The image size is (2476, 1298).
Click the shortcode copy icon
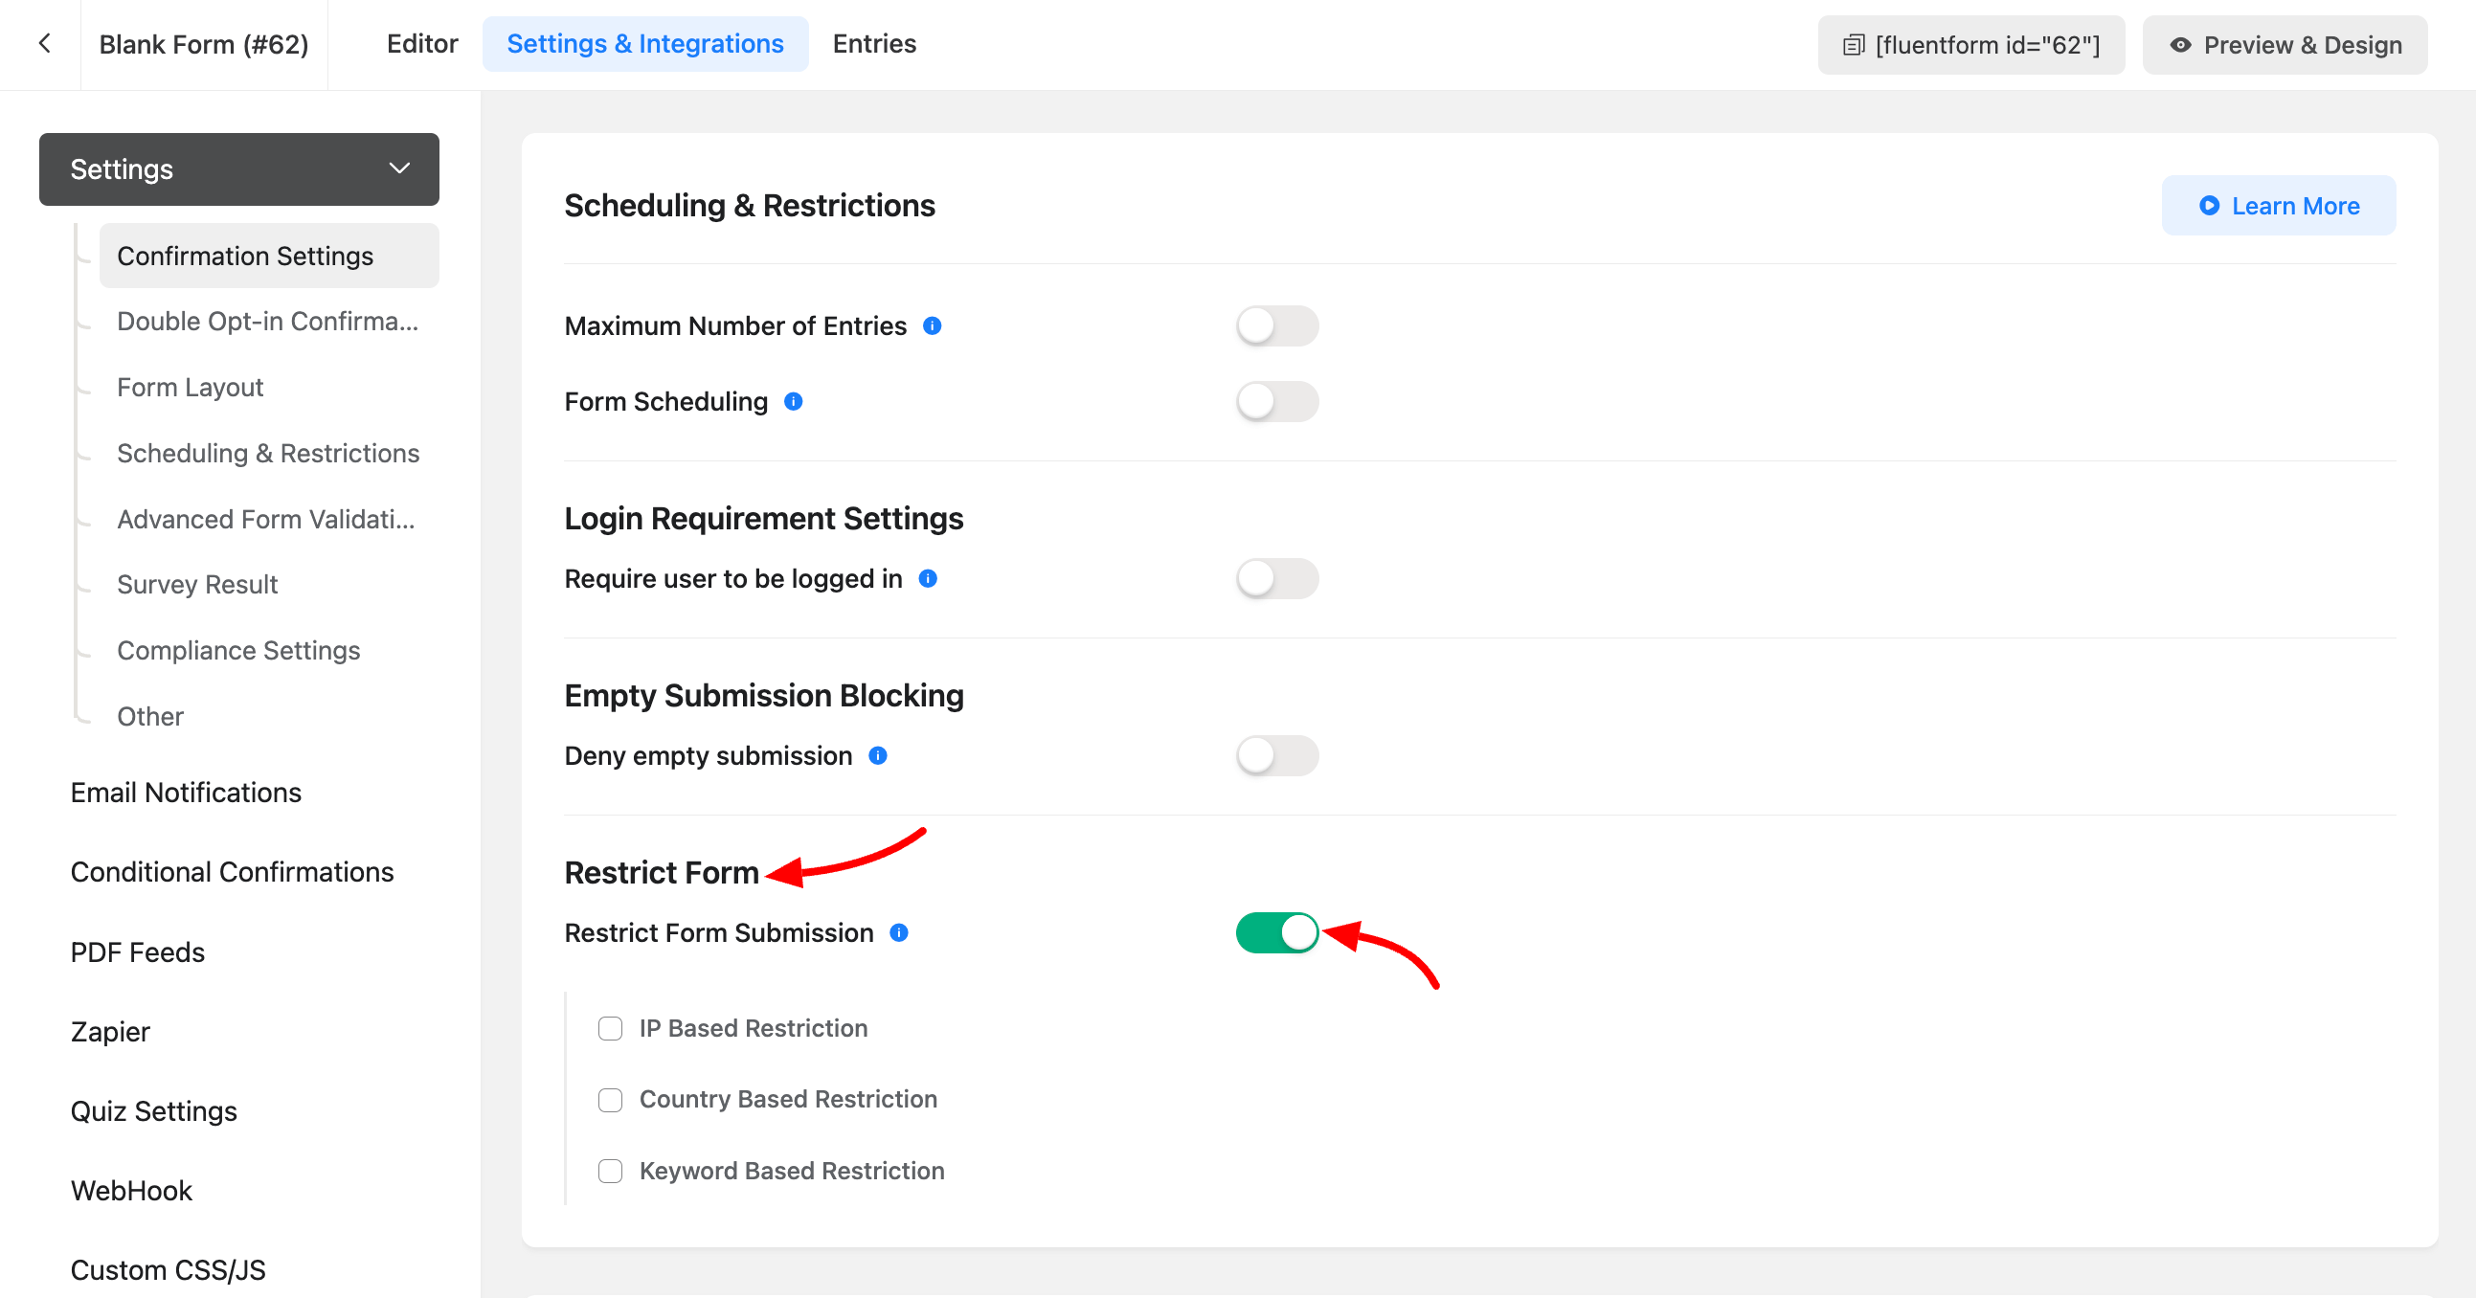pyautogui.click(x=1852, y=45)
